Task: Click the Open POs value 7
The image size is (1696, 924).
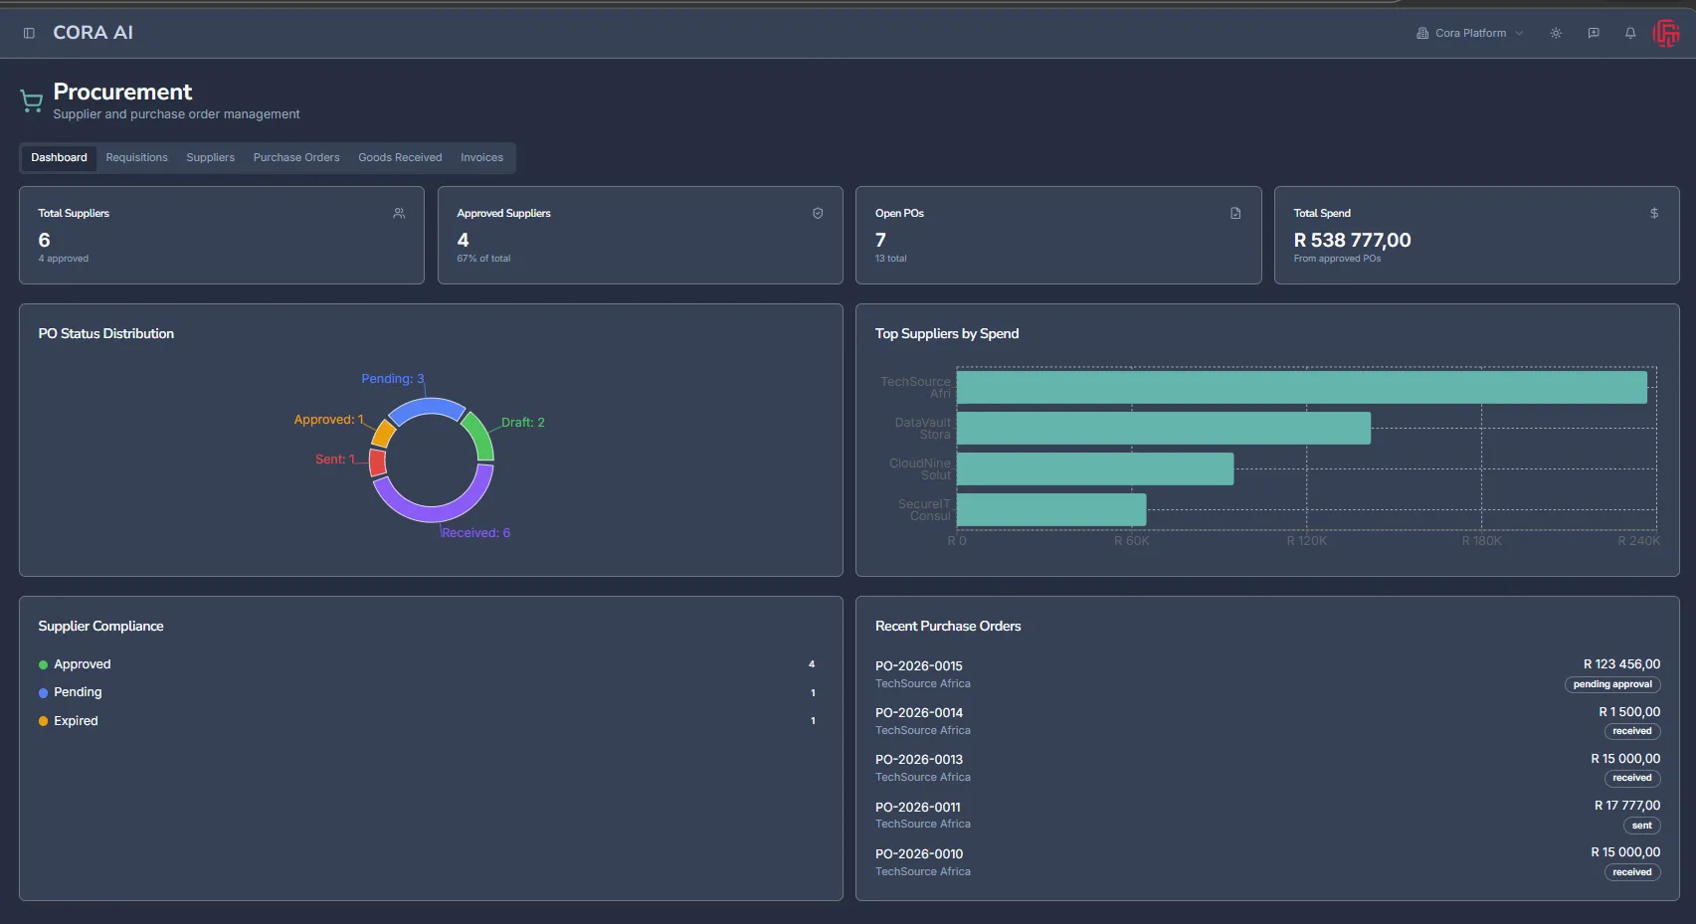Action: pyautogui.click(x=880, y=240)
